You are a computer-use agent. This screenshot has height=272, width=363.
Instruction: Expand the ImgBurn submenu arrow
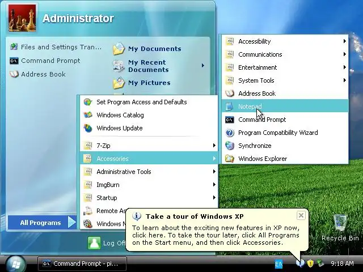pyautogui.click(x=214, y=185)
